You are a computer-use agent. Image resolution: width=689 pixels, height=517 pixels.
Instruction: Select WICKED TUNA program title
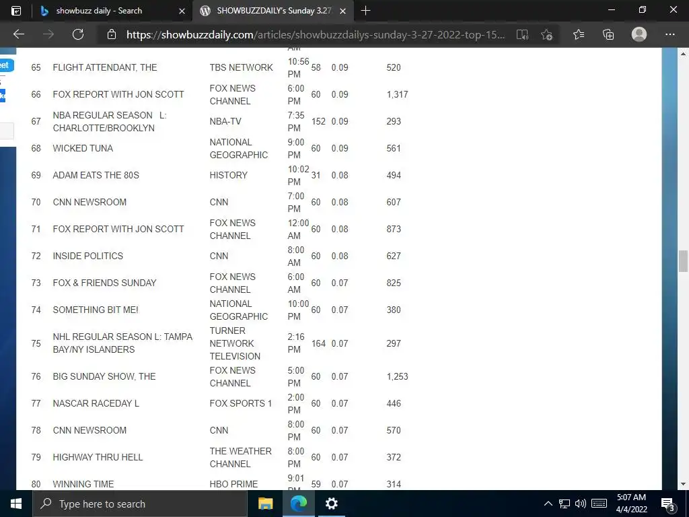pos(83,148)
